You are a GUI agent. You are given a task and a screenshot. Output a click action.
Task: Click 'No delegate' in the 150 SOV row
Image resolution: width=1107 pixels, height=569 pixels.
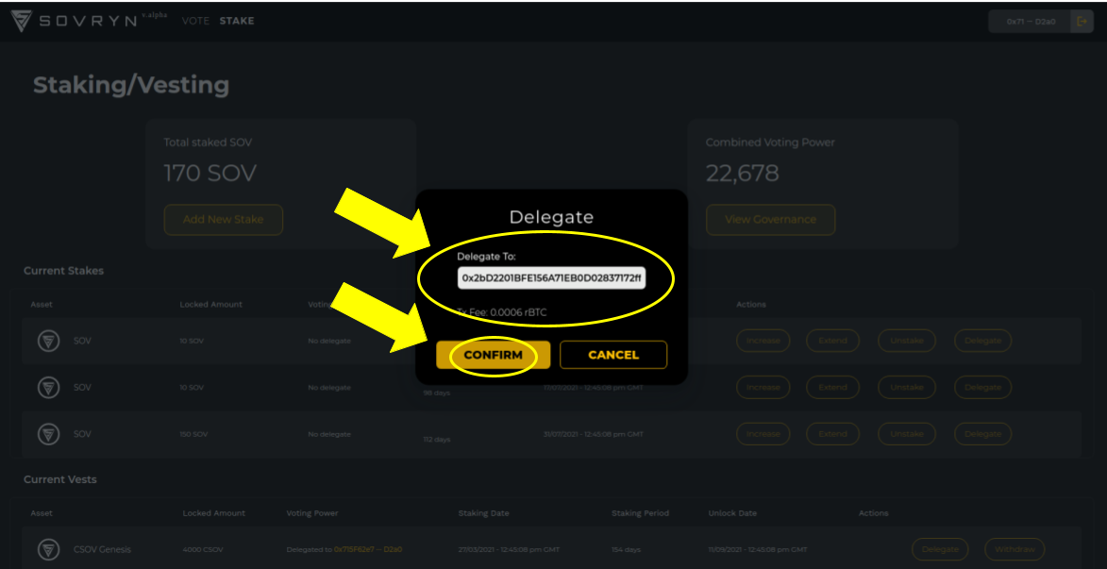(x=329, y=434)
